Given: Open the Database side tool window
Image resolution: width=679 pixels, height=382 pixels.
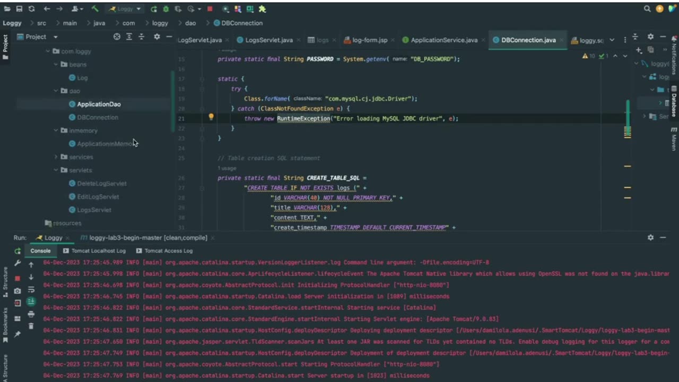Looking at the screenshot, I should pos(674,101).
